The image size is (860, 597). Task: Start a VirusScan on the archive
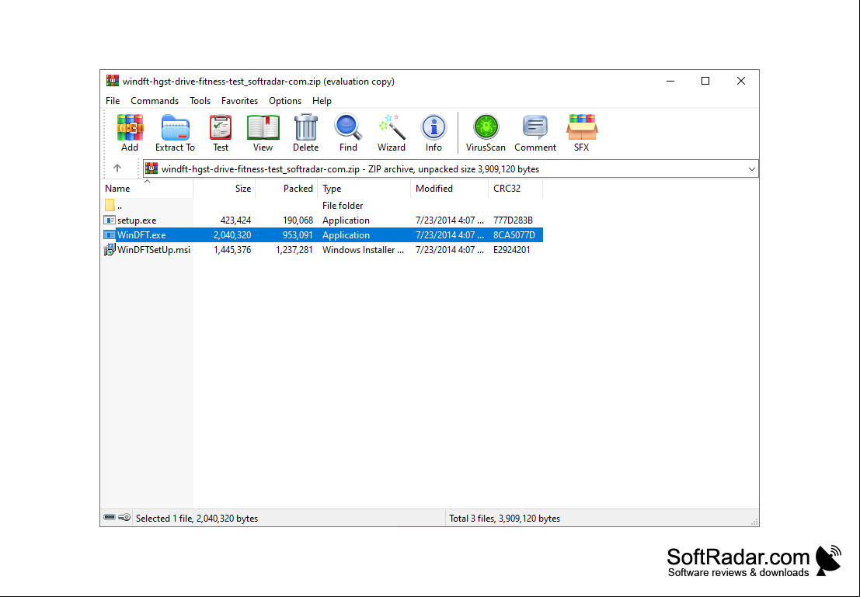pos(486,128)
